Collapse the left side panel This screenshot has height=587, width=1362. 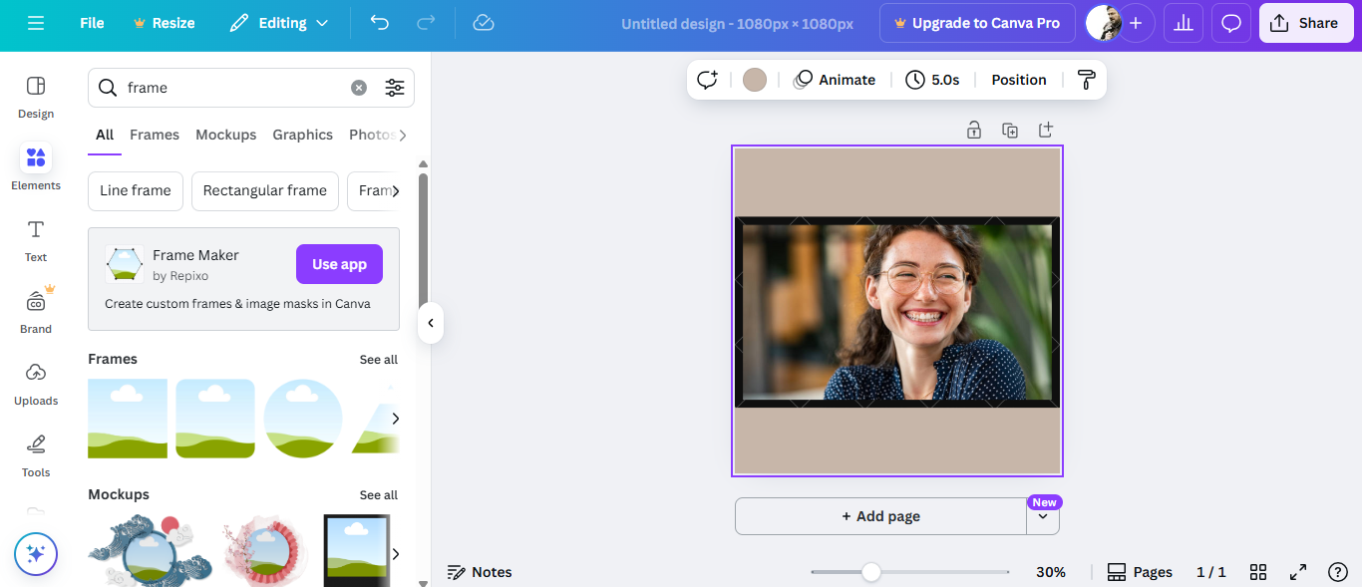(430, 323)
